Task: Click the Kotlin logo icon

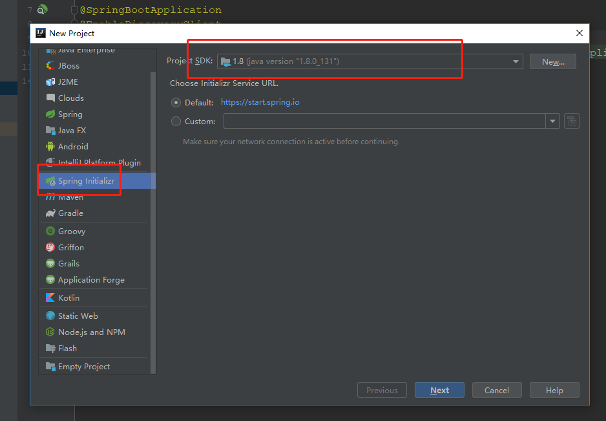Action: 50,297
